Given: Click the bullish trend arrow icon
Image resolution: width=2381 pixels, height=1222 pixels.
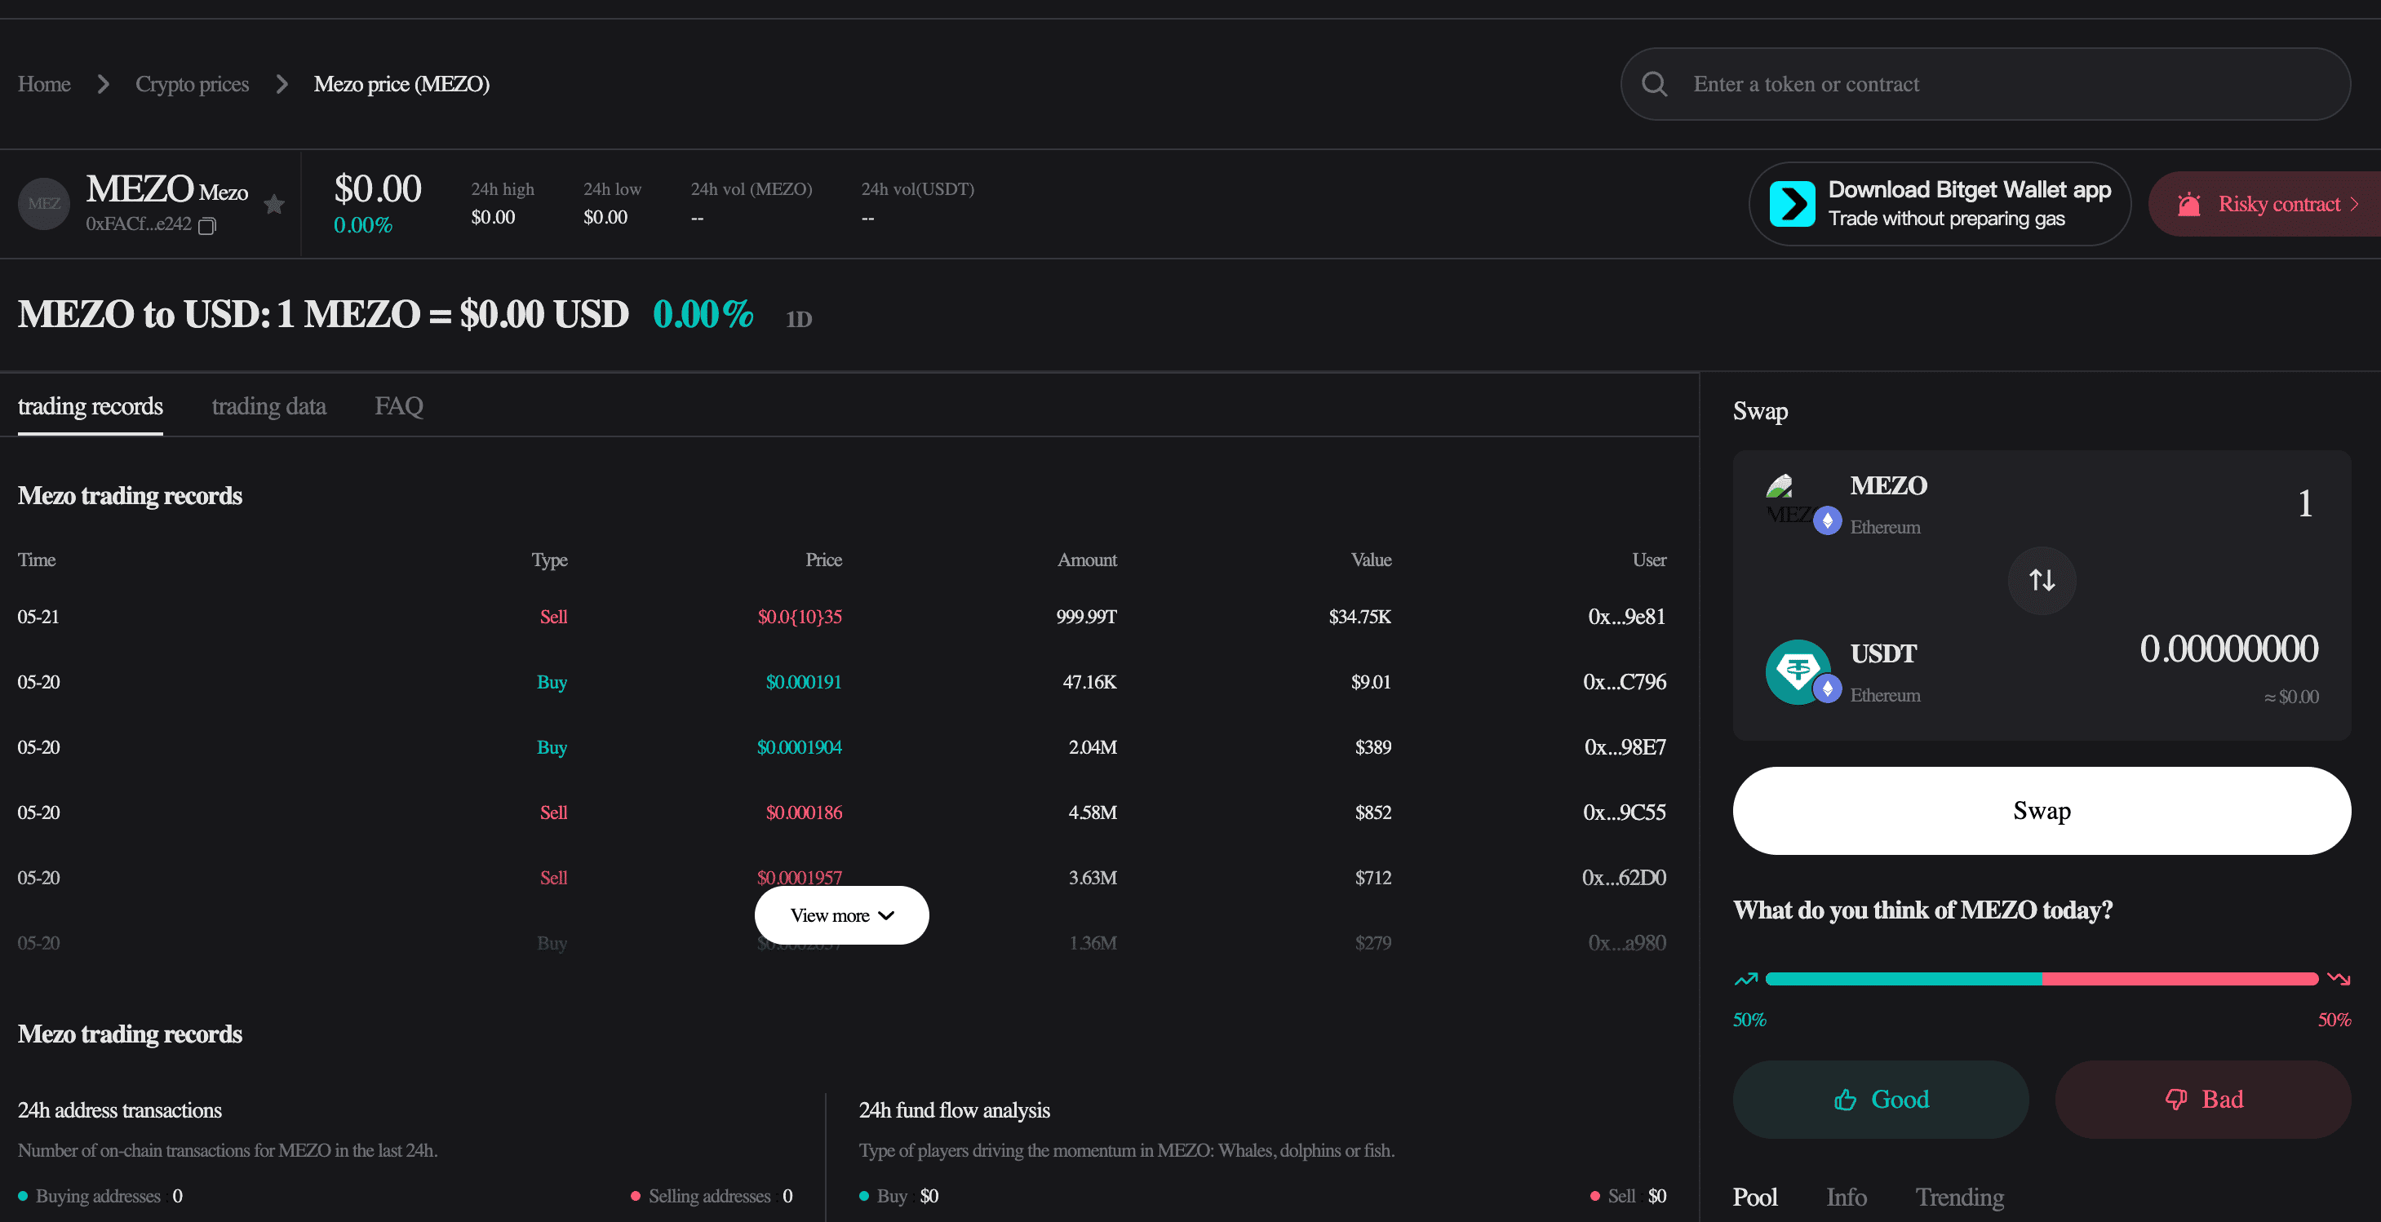Looking at the screenshot, I should (x=1745, y=979).
